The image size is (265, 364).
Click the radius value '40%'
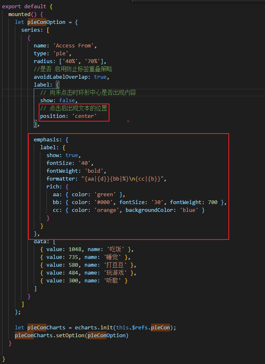[70, 61]
